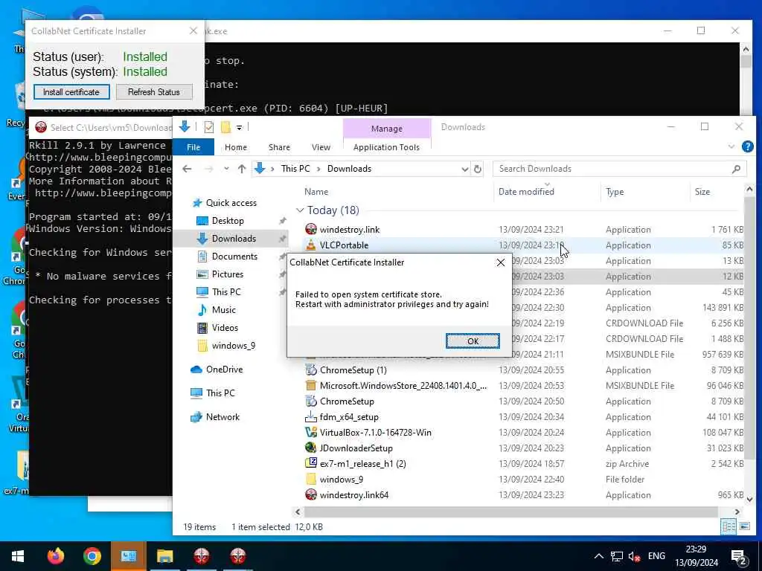
Task: Click the file list scroll down arrow
Action: coord(749,499)
